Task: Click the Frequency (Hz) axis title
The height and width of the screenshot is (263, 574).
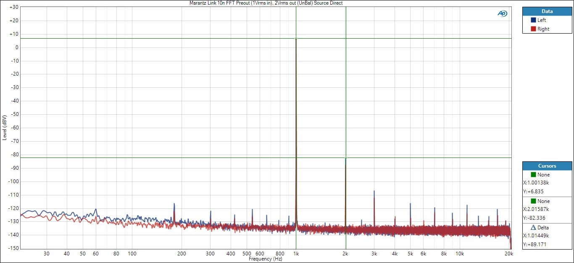Action: pos(266,259)
